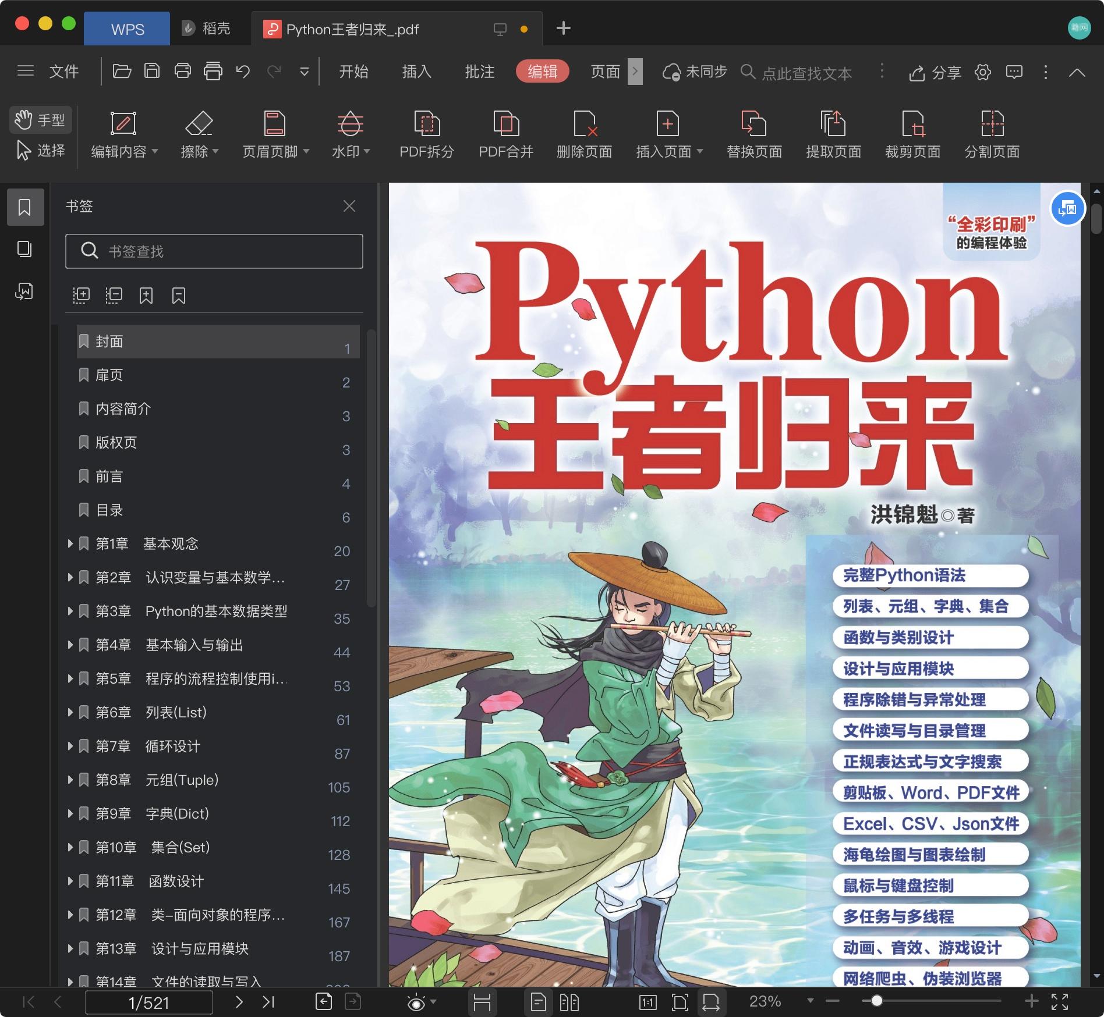1104x1017 pixels.
Task: Toggle the bookmark panel sidebar button
Action: (25, 207)
